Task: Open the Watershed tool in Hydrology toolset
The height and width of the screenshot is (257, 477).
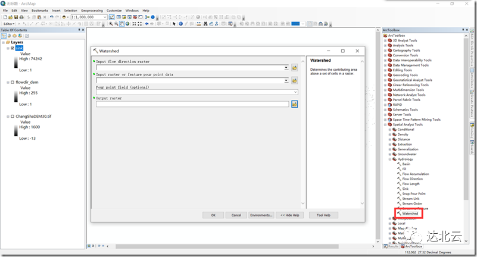Action: [410, 214]
